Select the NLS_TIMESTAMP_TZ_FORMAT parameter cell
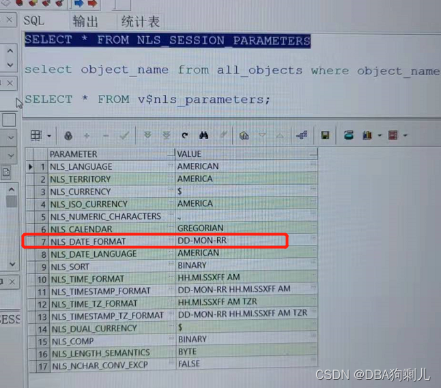441x388 pixels. click(113, 316)
